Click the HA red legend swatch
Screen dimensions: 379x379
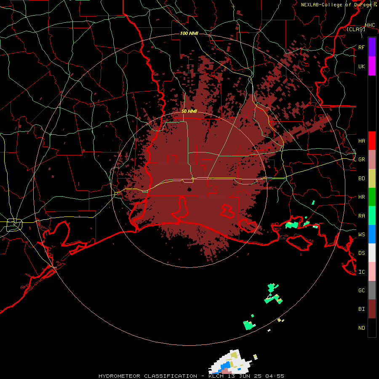click(372, 141)
